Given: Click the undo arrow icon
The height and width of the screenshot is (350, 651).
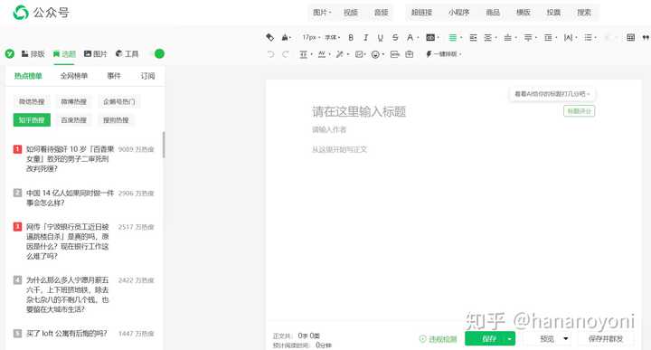Looking at the screenshot, I should point(270,54).
